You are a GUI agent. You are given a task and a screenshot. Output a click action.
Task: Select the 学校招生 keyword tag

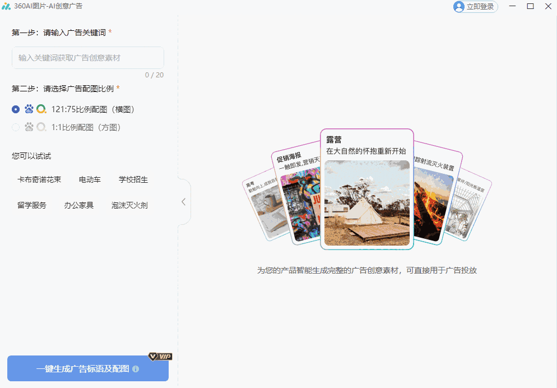pos(133,179)
